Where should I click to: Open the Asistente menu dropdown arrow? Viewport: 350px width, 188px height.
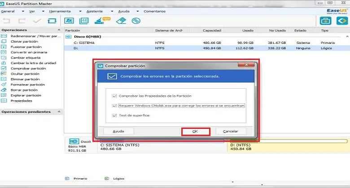point(112,11)
